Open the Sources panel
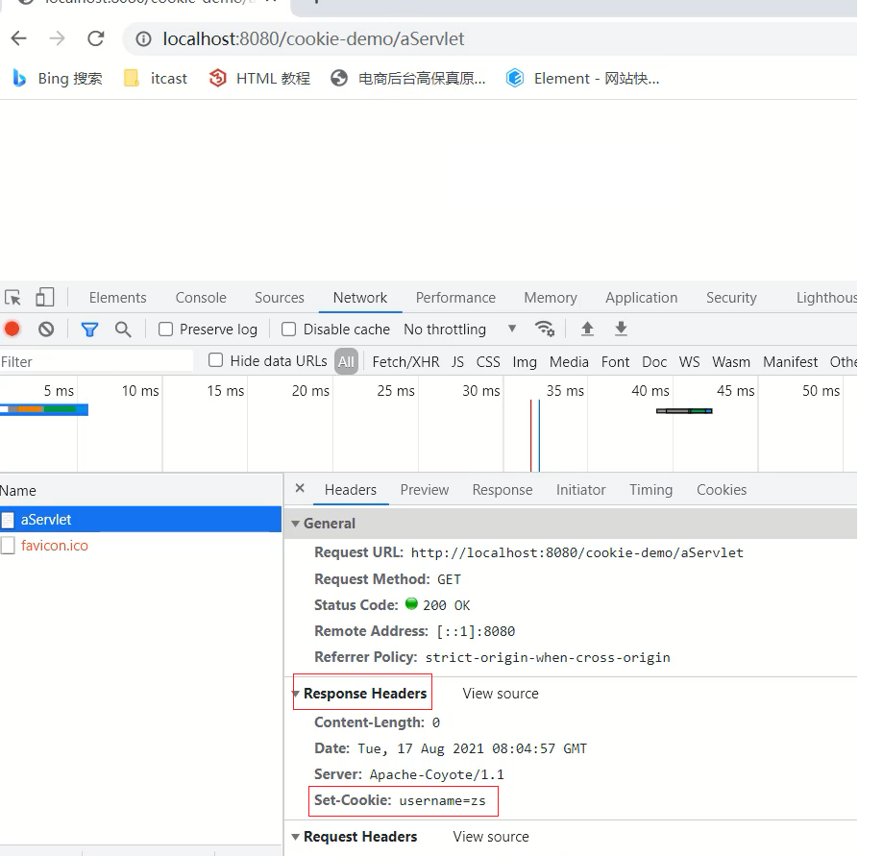 [x=280, y=298]
